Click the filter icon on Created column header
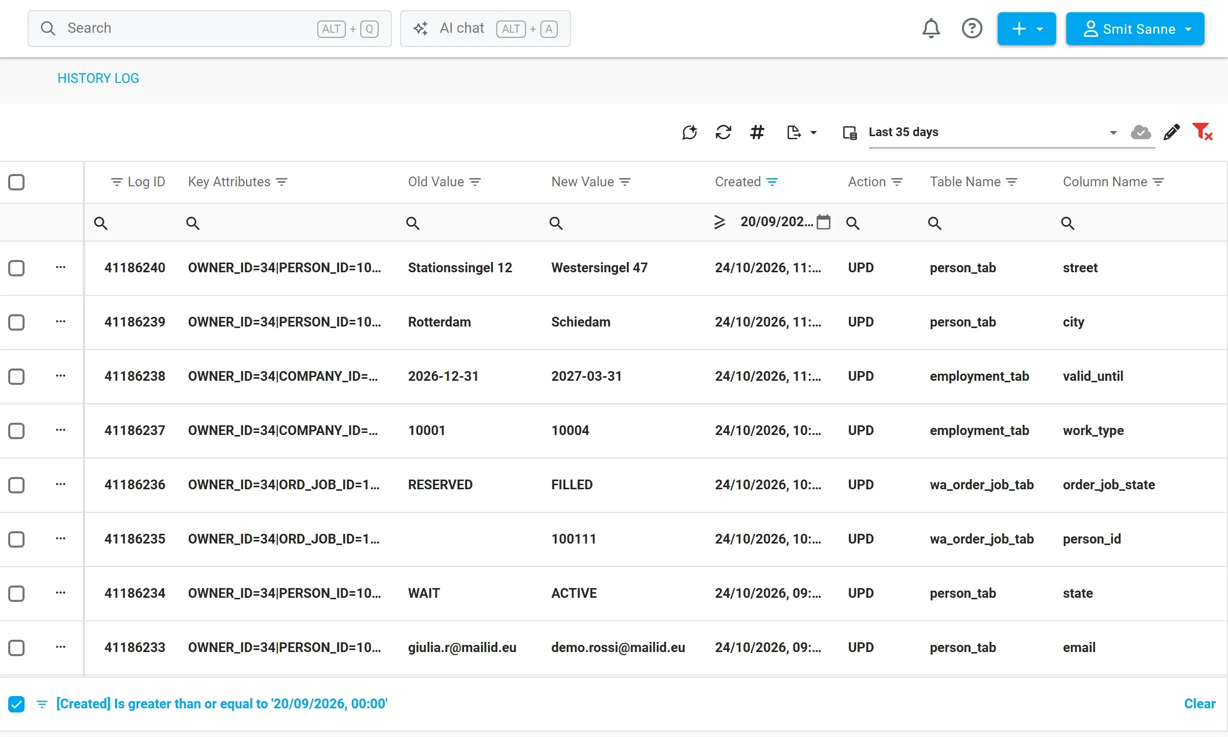This screenshot has height=737, width=1228. 772,182
